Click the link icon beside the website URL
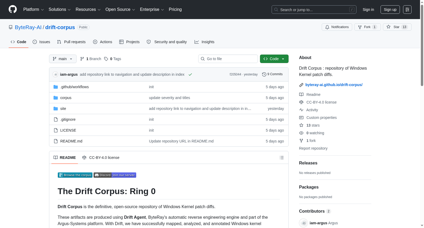 (301, 85)
